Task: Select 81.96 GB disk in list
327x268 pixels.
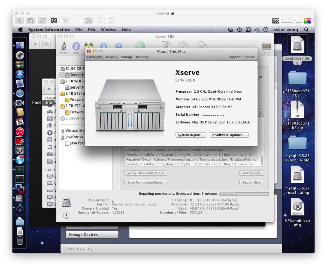Action: point(72,69)
